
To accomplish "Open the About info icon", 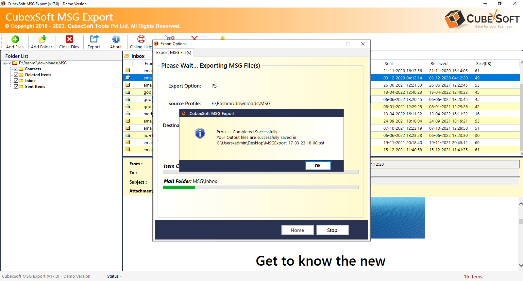I will [116, 40].
